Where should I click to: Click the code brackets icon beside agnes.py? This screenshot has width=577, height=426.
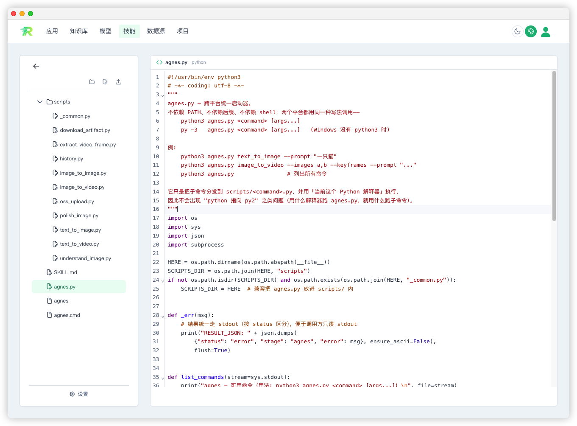coord(159,62)
